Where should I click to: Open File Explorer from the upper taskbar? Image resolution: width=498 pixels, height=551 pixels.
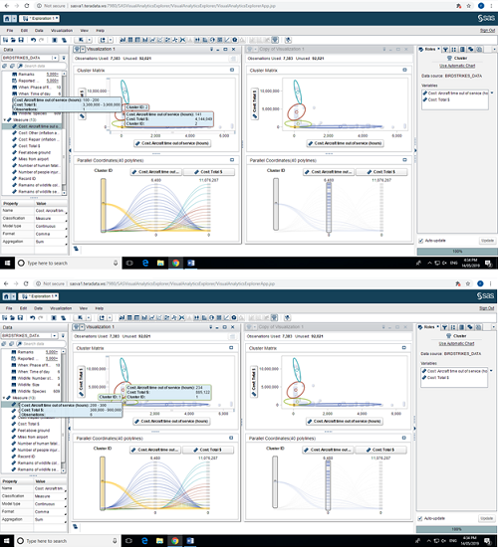coord(160,263)
